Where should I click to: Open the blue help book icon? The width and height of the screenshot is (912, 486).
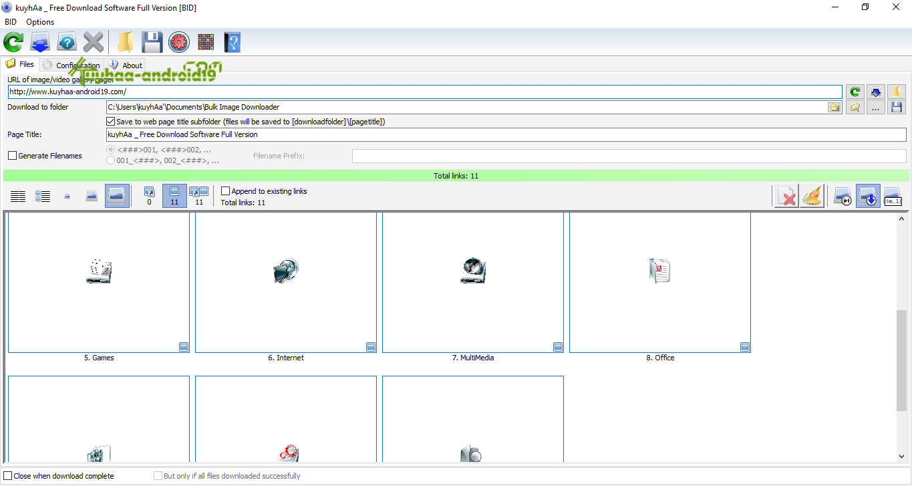pyautogui.click(x=232, y=43)
